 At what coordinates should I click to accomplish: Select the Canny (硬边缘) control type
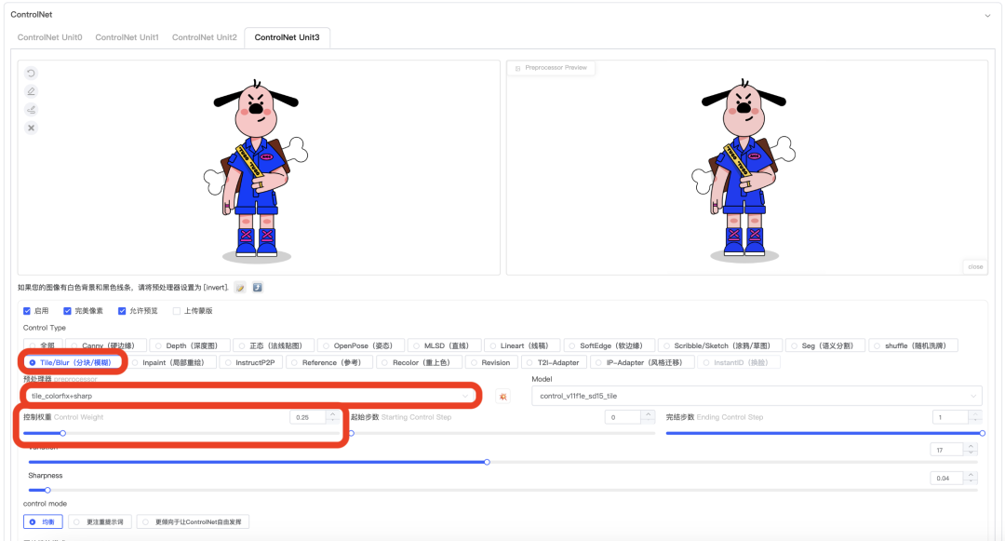pyautogui.click(x=106, y=345)
